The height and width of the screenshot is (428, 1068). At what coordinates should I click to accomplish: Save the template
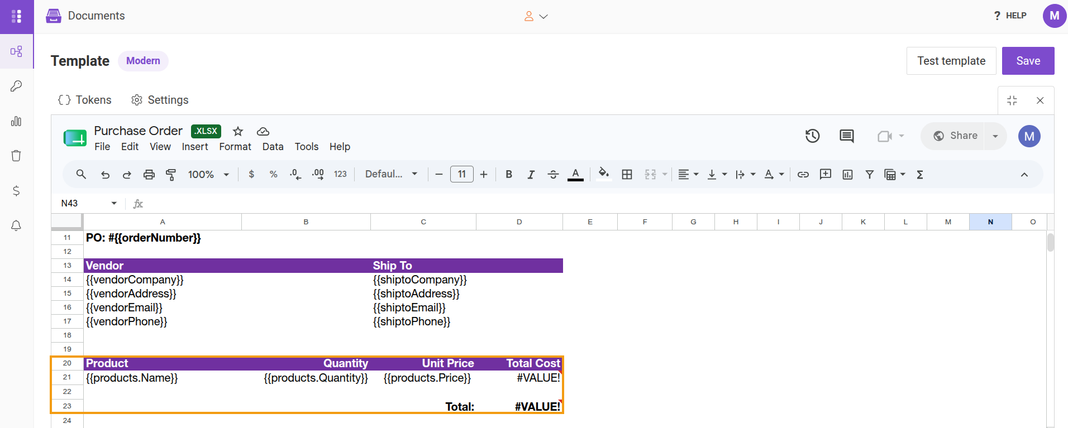1028,61
